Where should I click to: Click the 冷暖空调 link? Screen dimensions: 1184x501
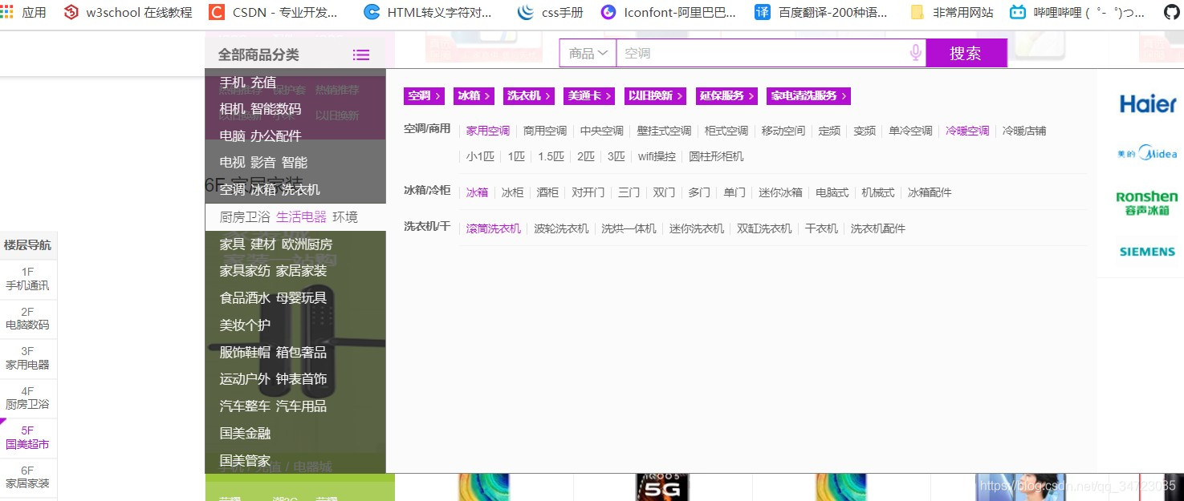tap(967, 131)
